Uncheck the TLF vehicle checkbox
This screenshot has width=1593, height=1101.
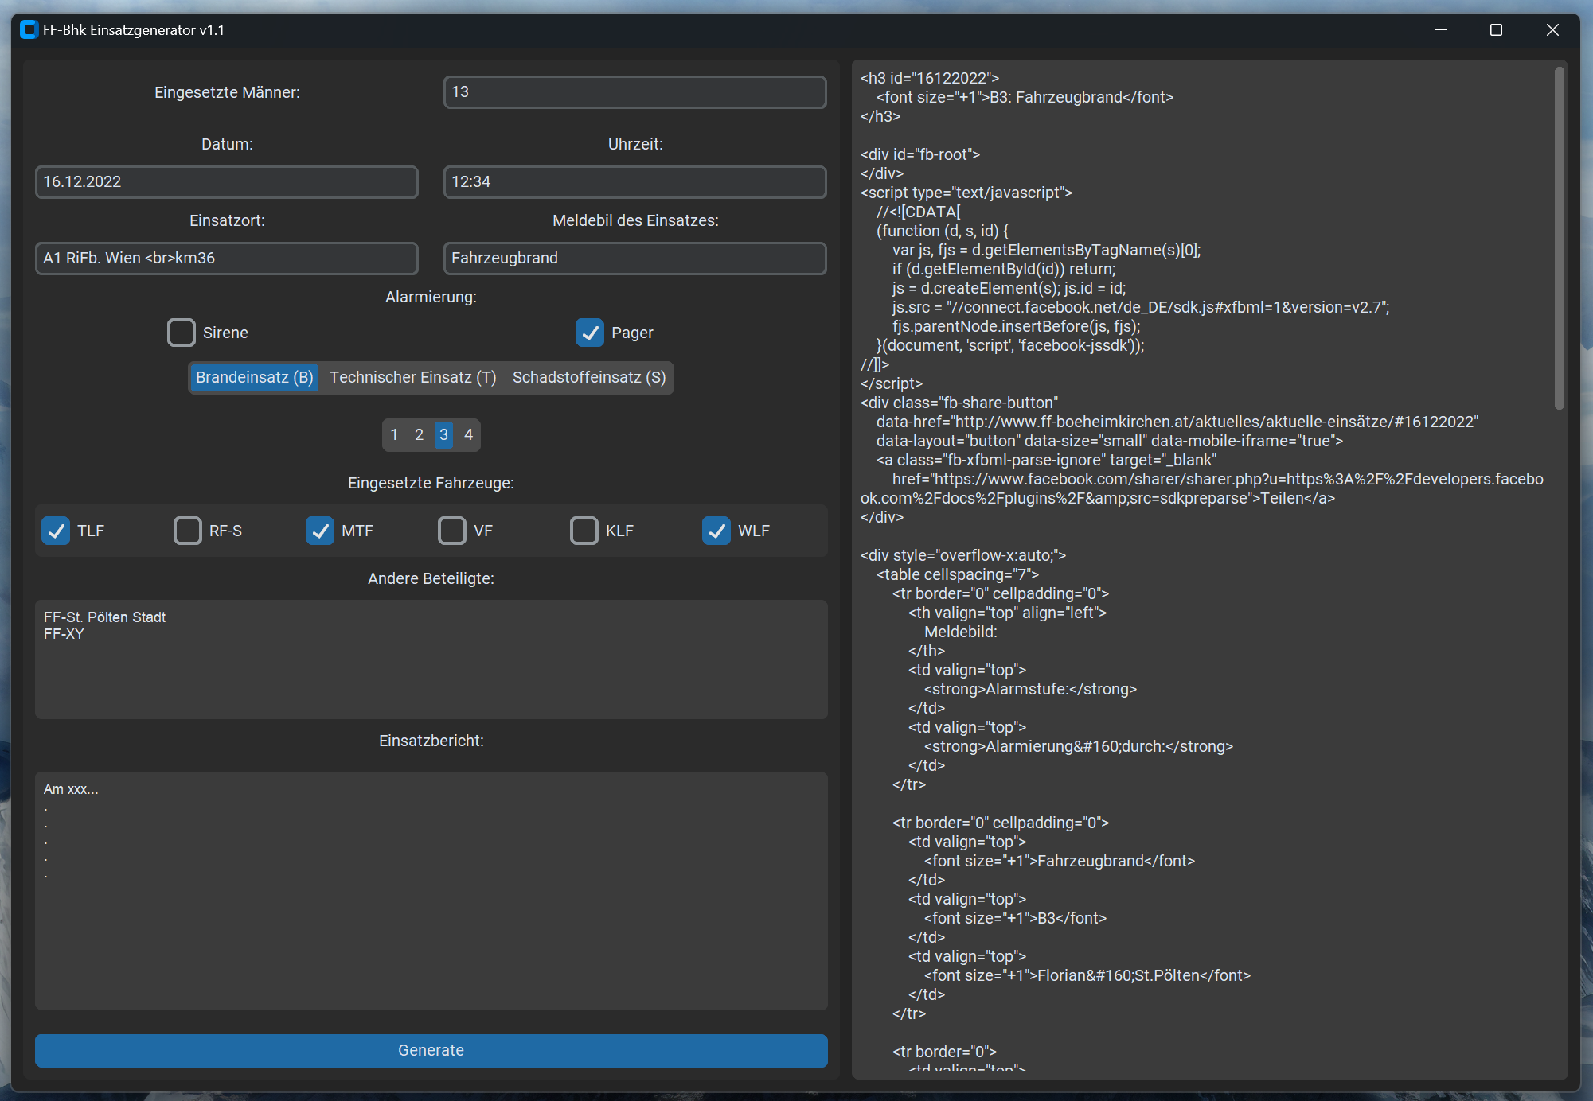coord(56,531)
